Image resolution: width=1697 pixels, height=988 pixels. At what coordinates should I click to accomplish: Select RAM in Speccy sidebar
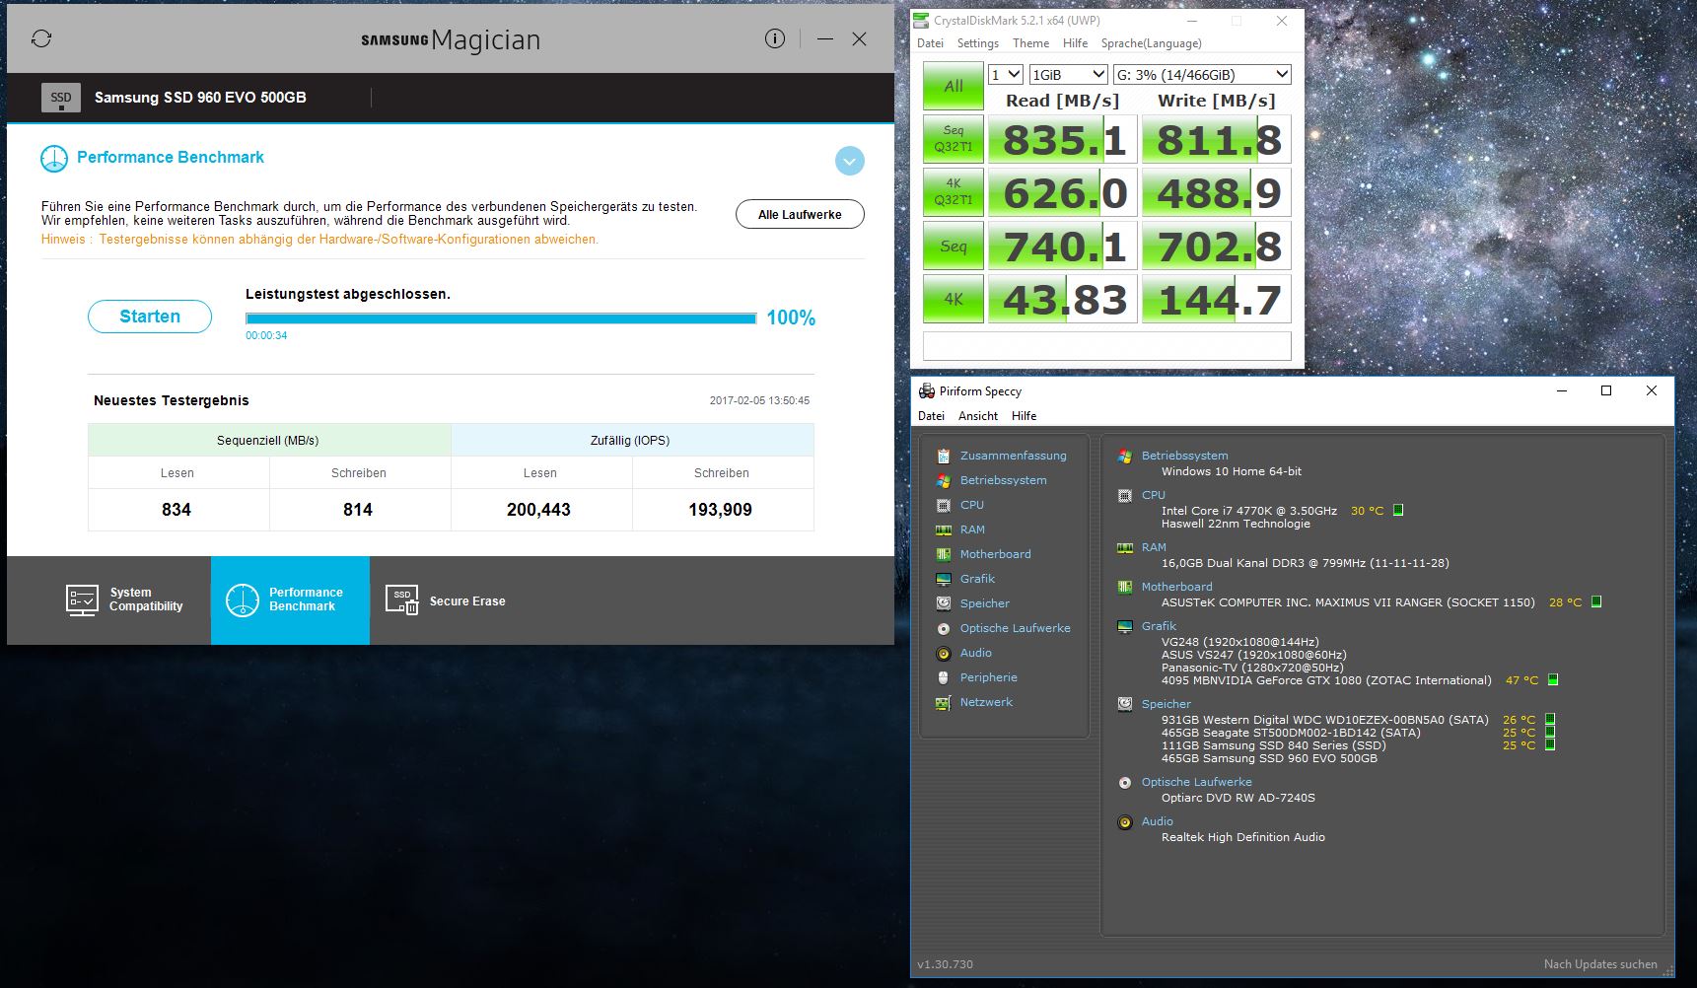(x=972, y=529)
